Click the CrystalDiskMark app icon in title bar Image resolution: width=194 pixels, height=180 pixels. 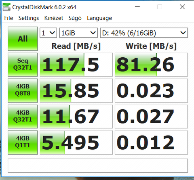coord(6,7)
